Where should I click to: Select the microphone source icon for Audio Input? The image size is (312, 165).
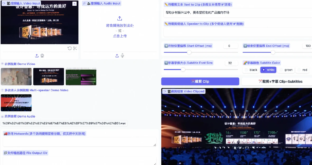pos(122,56)
